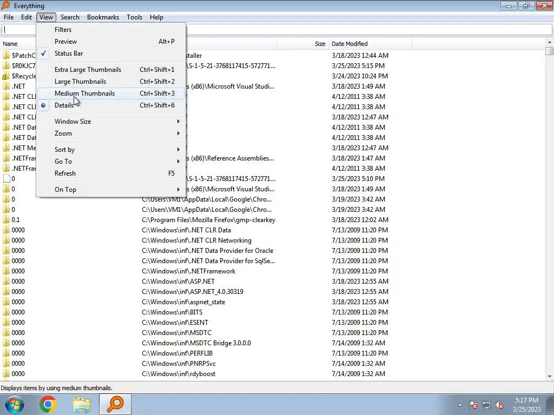The width and height of the screenshot is (554, 415).
Task: Click the scrollbar up arrow
Action: [x=550, y=42]
